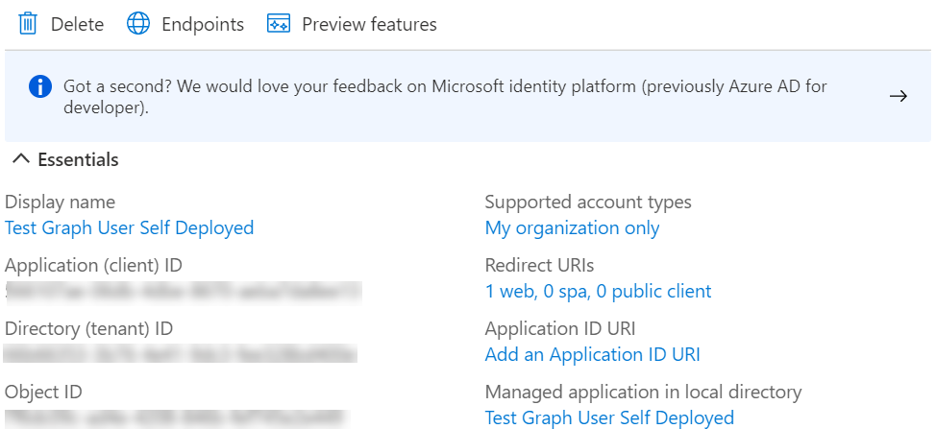Click the Application (client) ID label

tap(93, 265)
